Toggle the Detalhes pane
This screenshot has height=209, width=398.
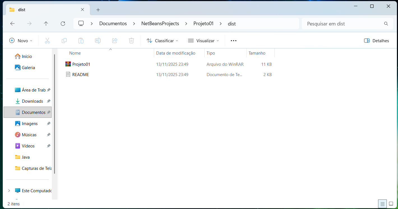coord(376,41)
